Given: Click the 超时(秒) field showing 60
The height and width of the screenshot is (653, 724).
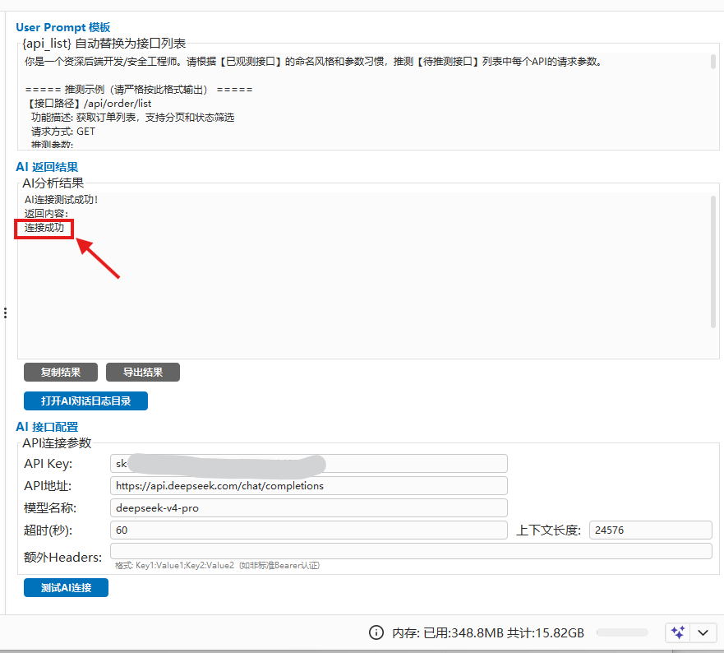Looking at the screenshot, I should tap(308, 530).
